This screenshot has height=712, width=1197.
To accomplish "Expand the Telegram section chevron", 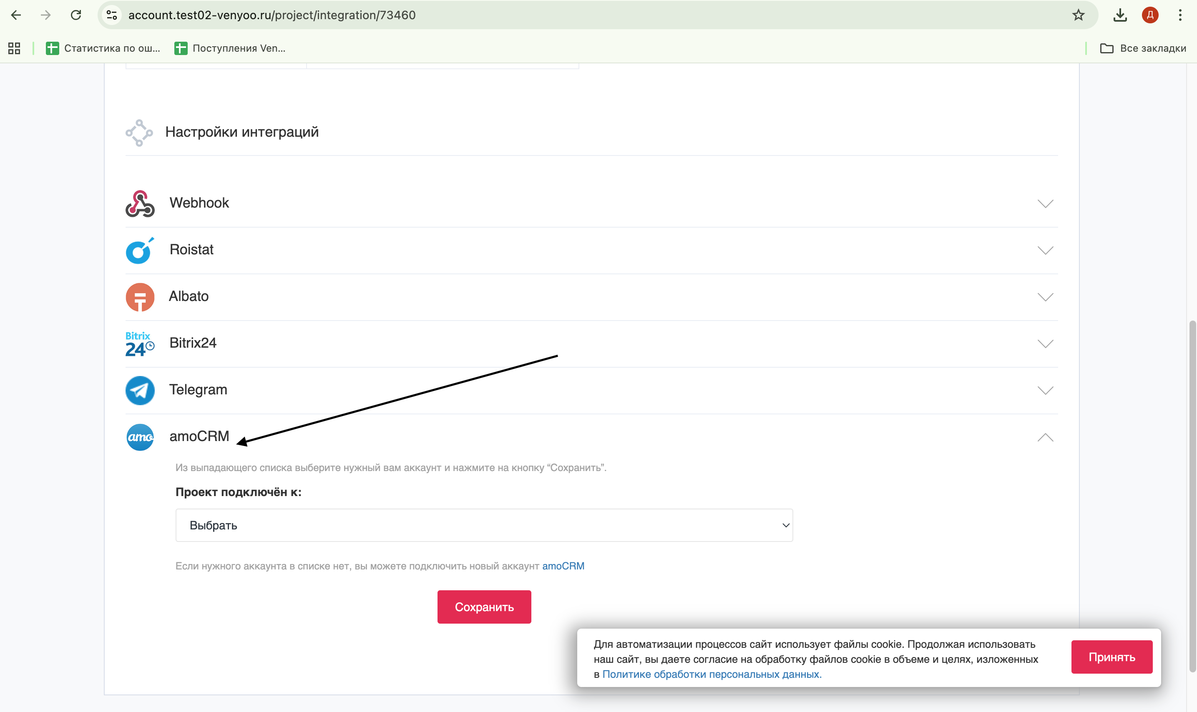I will pos(1045,390).
